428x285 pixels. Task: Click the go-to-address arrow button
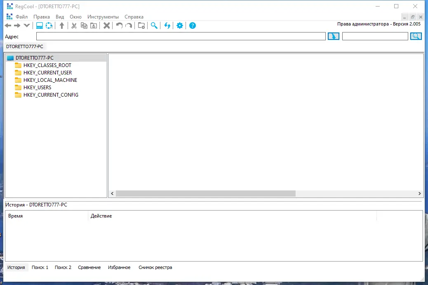click(x=334, y=36)
